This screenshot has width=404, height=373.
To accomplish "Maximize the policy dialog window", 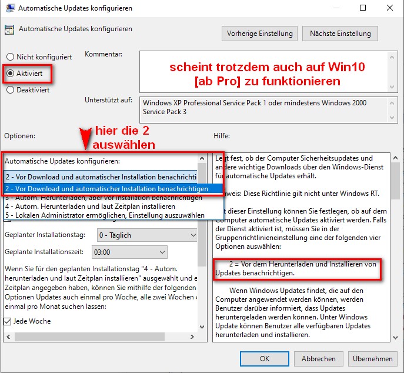I will click(363, 8).
